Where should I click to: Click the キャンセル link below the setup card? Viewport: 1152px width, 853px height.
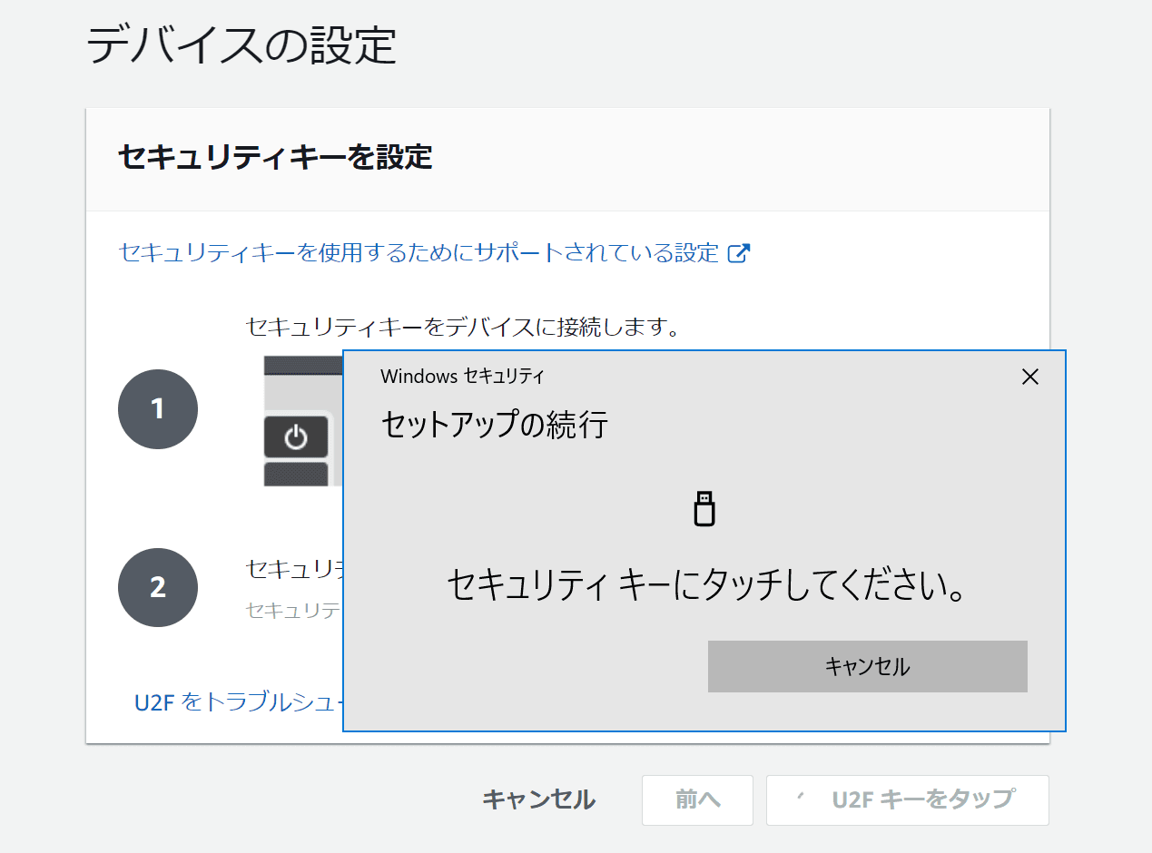tap(538, 799)
